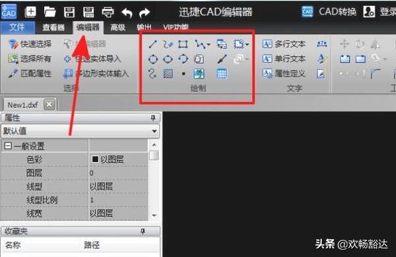Click 属性定义 attribute definition button
Screen dimensions: 396x257
(x=284, y=74)
